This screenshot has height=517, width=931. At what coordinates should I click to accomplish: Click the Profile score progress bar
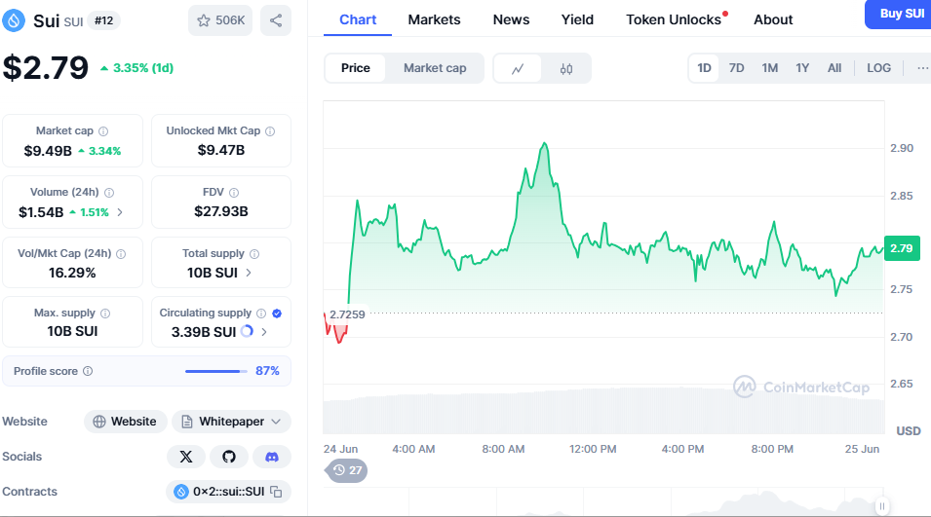[216, 371]
